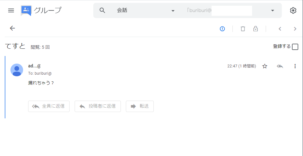Viewport: 303px width, 156px height.
Task: Expand advanced search options arrow
Action: point(273,10)
